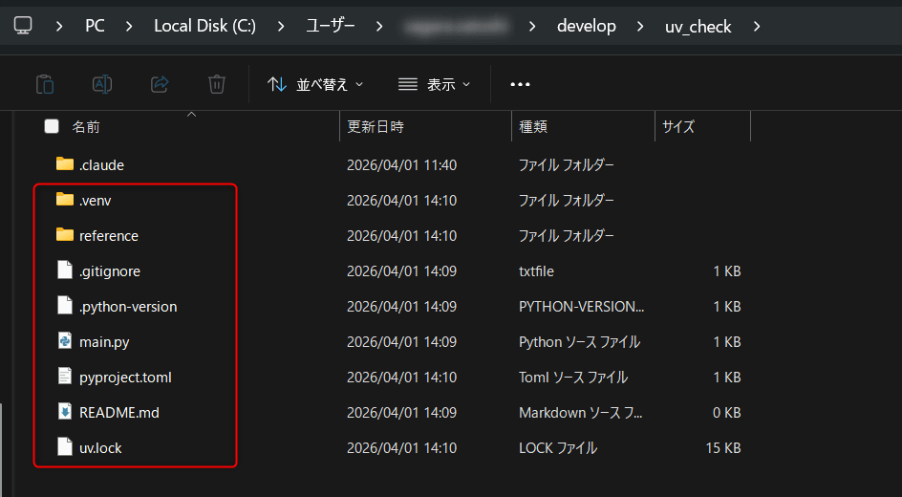Navigate to Local Disk (C:) breadcrumb

204,27
